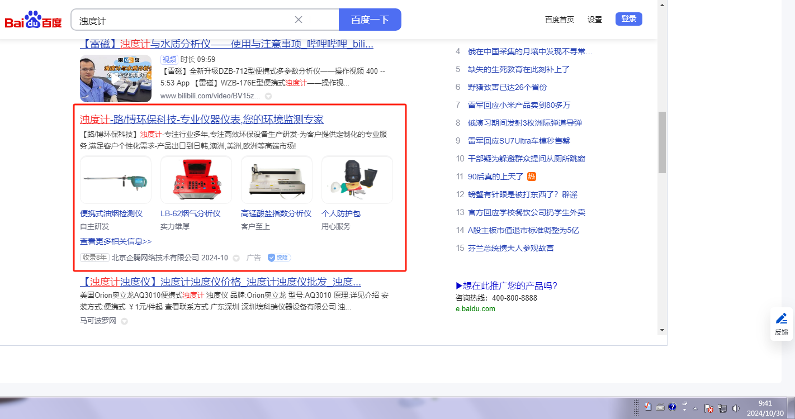The height and width of the screenshot is (419, 795).
Task: Open hot search 俄在中国采集的月壤中发现不寻常
Action: point(530,51)
